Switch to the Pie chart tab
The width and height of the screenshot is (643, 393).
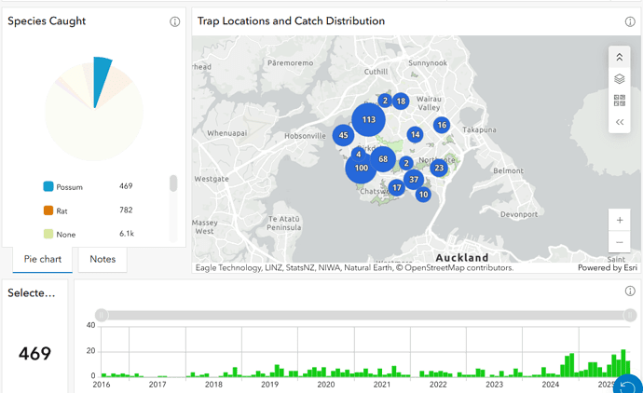pyautogui.click(x=42, y=259)
